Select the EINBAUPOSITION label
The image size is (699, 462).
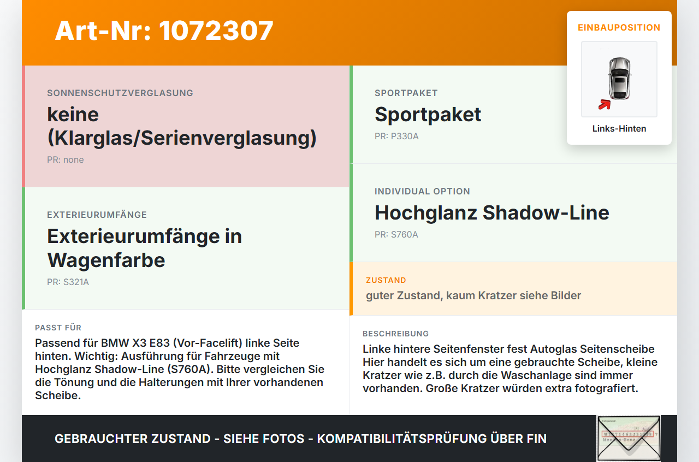pos(619,27)
